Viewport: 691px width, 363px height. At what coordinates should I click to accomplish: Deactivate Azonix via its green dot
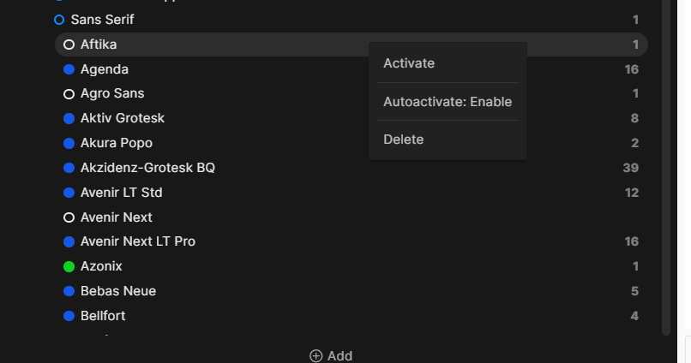click(69, 267)
